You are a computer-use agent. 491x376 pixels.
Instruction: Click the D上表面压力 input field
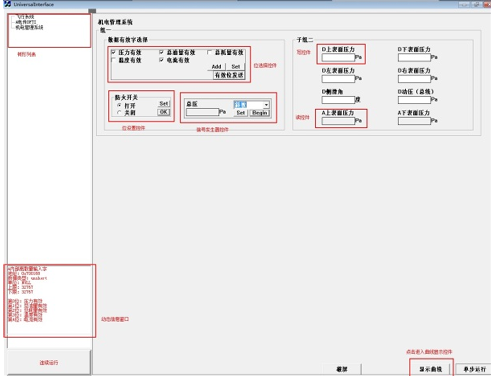point(338,58)
